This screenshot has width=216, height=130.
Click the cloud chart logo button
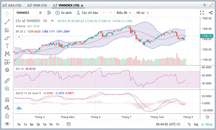(x=19, y=108)
